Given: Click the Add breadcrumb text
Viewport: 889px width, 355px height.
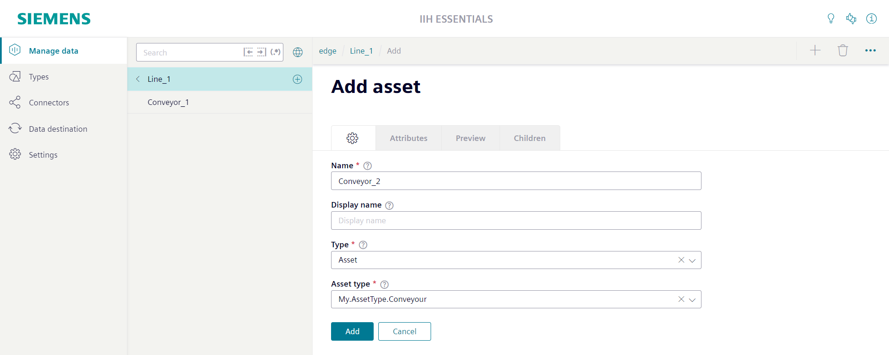Looking at the screenshot, I should (394, 51).
